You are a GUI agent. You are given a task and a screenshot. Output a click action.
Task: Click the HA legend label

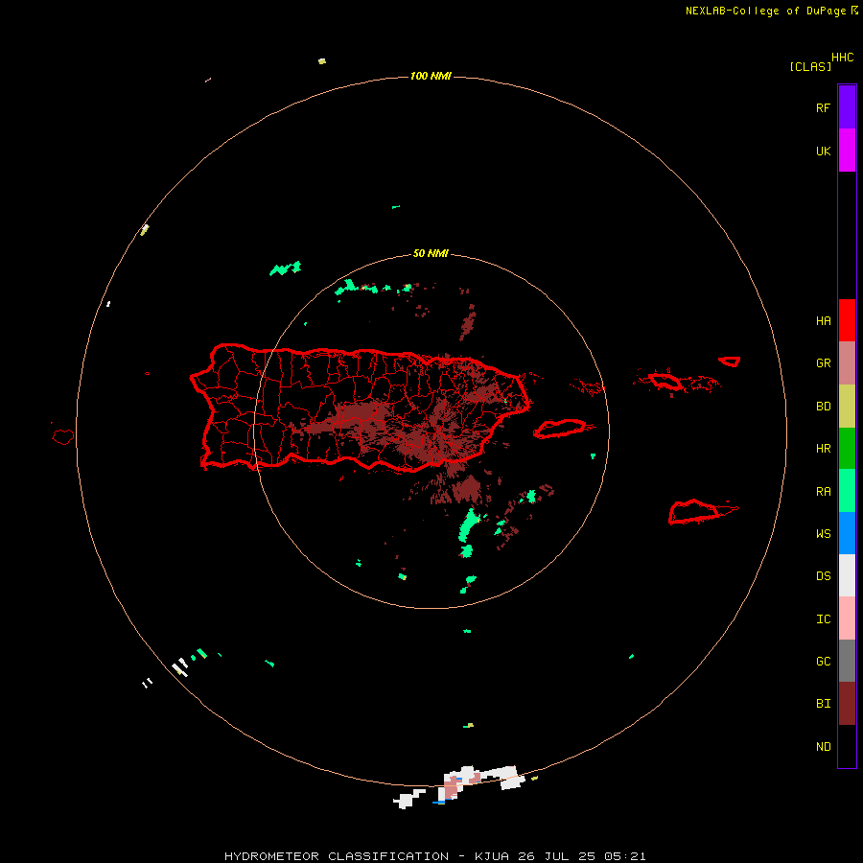[x=823, y=321]
